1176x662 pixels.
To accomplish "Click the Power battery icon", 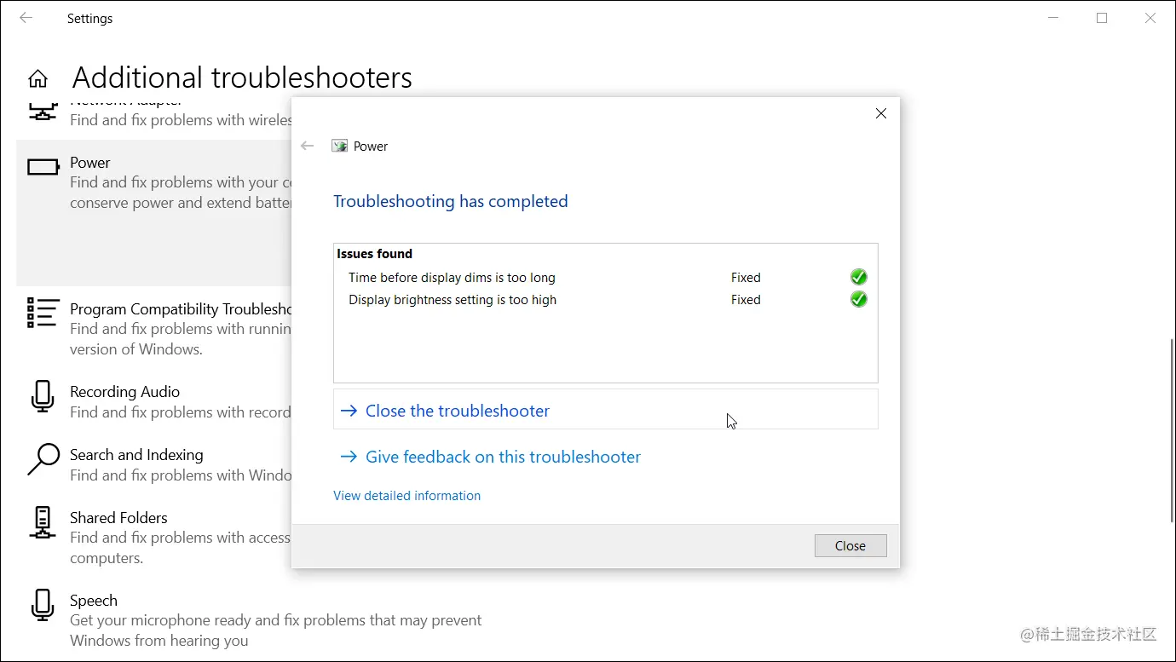I will click(43, 167).
